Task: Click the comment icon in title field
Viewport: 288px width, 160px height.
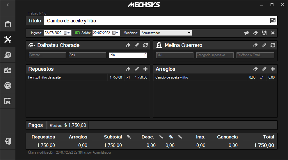Action: (x=273, y=21)
